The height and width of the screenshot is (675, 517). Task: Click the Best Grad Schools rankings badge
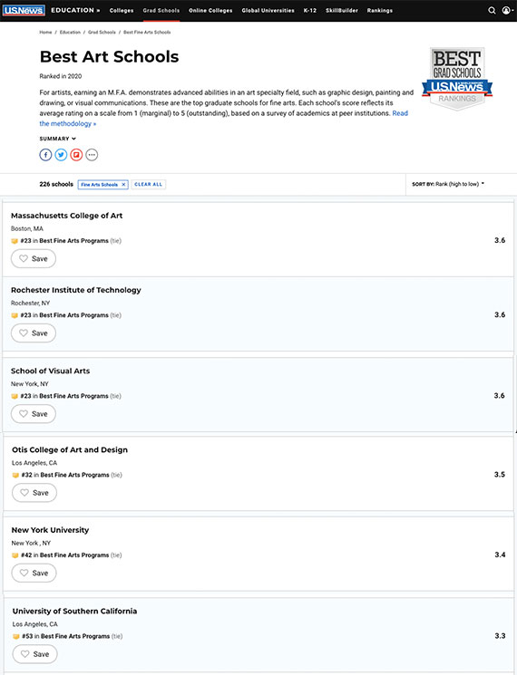pyautogui.click(x=457, y=79)
